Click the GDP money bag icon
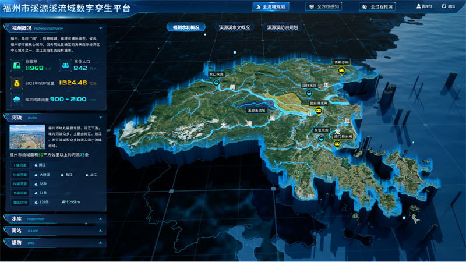This screenshot has width=466, height=262. tap(16, 83)
